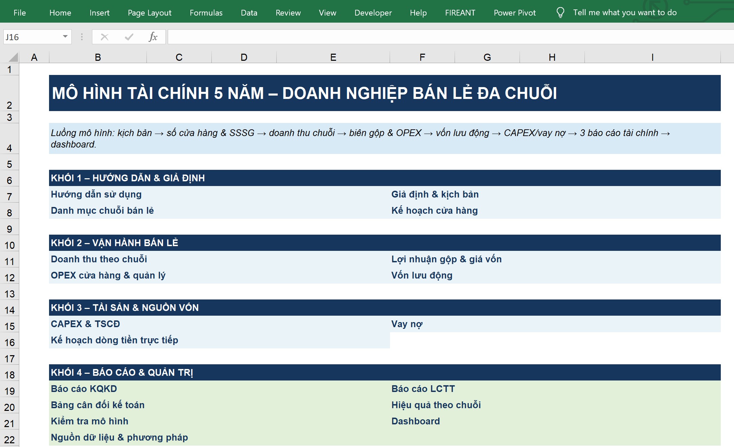Open the 'Vốn lưu động' link
The height and width of the screenshot is (447, 734).
(x=422, y=275)
